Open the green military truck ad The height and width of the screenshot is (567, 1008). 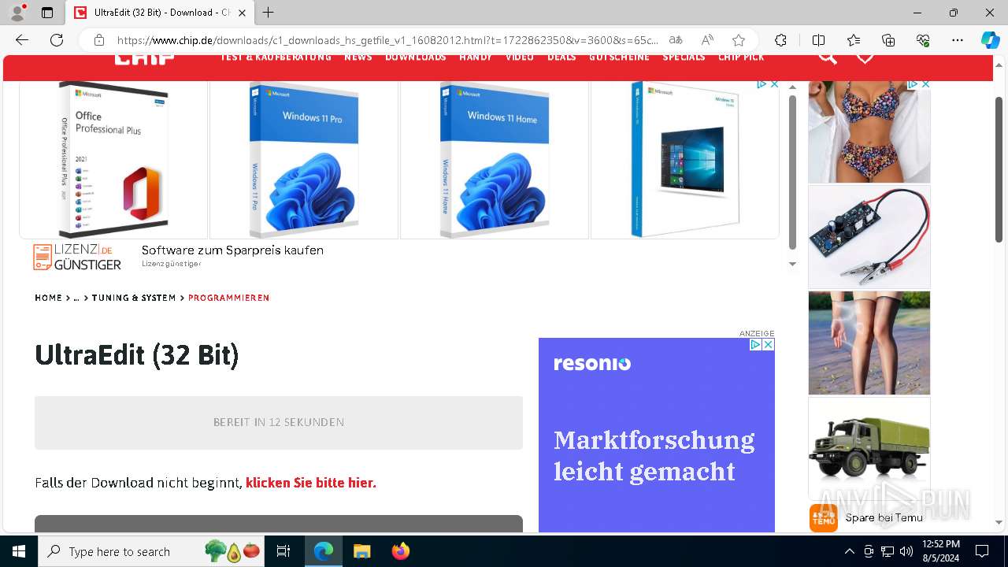click(869, 449)
